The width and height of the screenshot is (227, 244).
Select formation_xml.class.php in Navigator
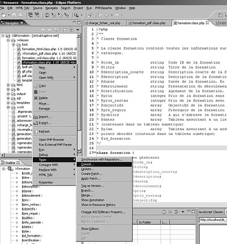pos(49,58)
